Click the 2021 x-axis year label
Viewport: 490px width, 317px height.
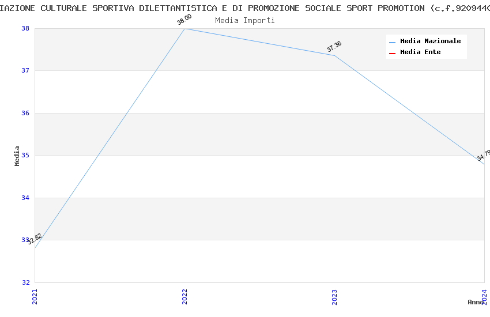[x=35, y=297]
